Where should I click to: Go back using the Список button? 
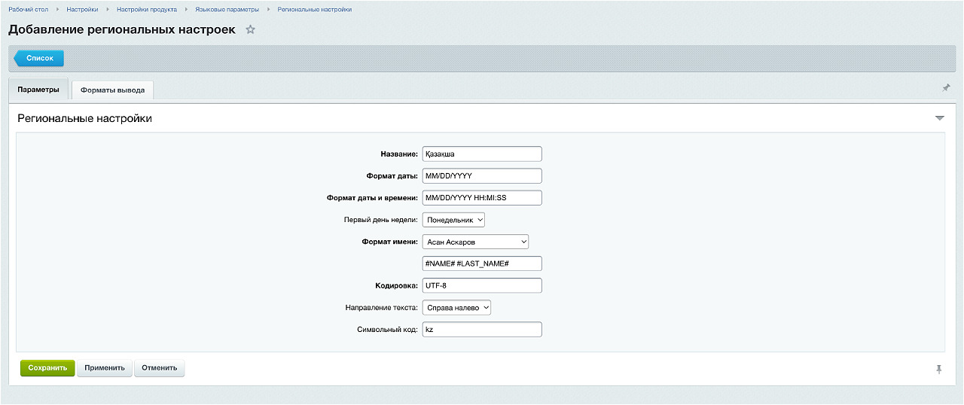pos(39,58)
